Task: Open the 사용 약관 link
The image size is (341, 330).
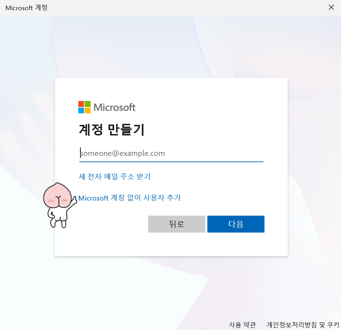Action: pyautogui.click(x=242, y=325)
